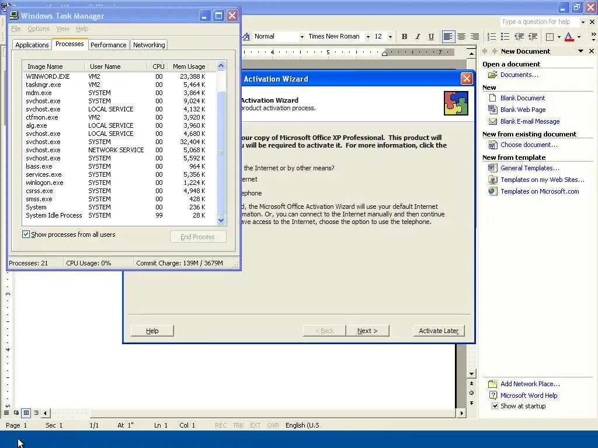Switch to Print Layout view icon
The height and width of the screenshot is (448, 598).
click(26, 413)
